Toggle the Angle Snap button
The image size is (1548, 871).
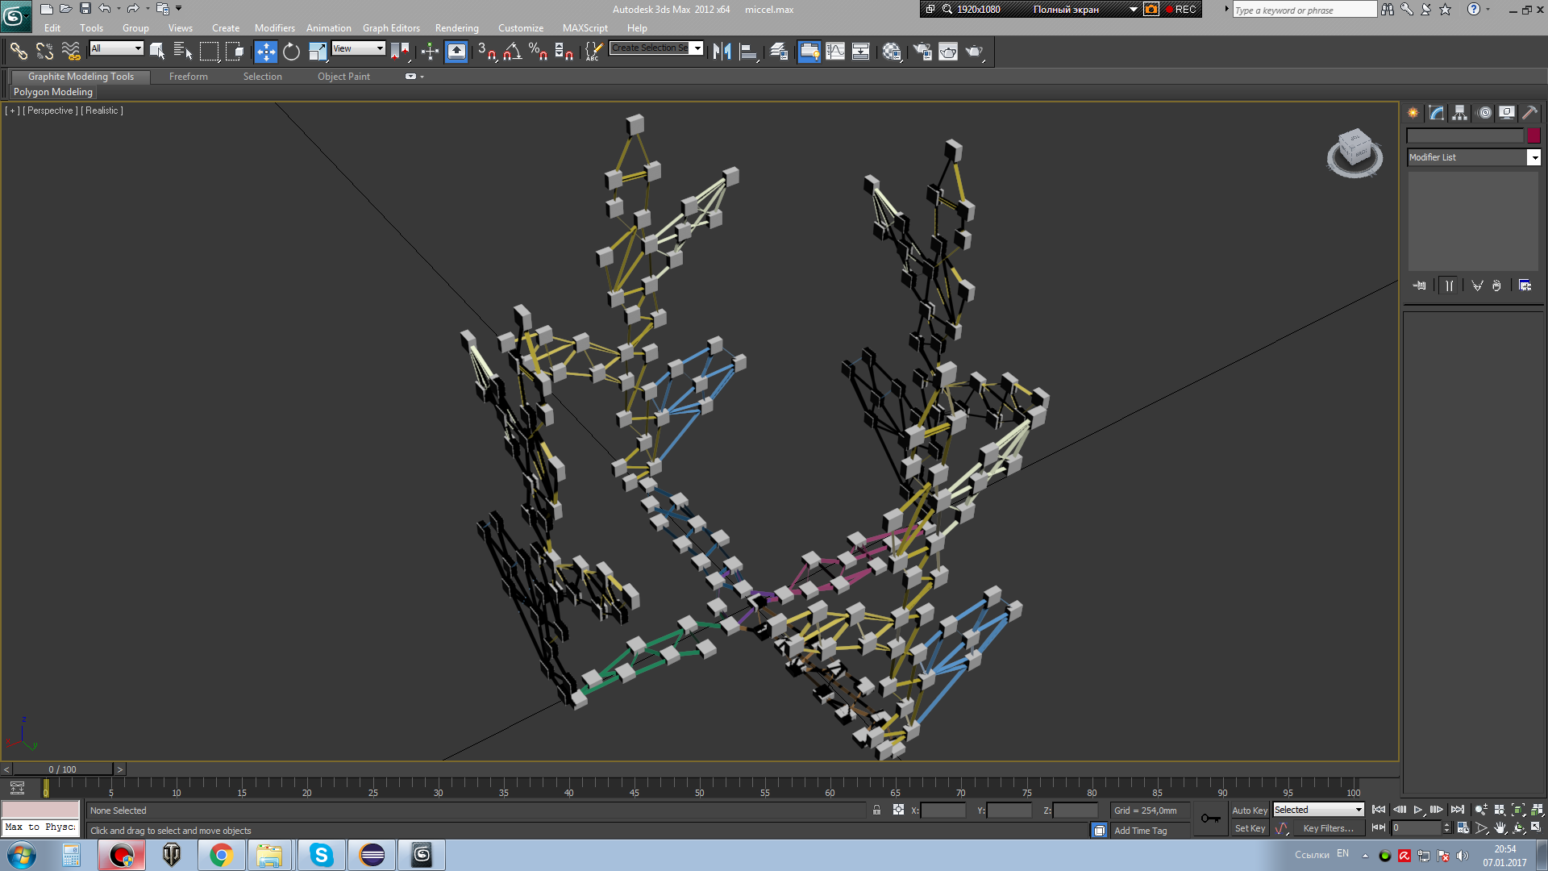(x=512, y=52)
